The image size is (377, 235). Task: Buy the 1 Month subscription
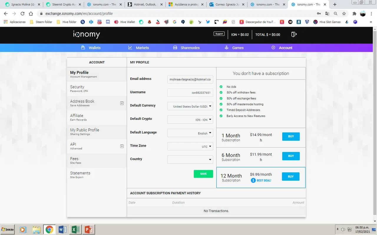[291, 136]
